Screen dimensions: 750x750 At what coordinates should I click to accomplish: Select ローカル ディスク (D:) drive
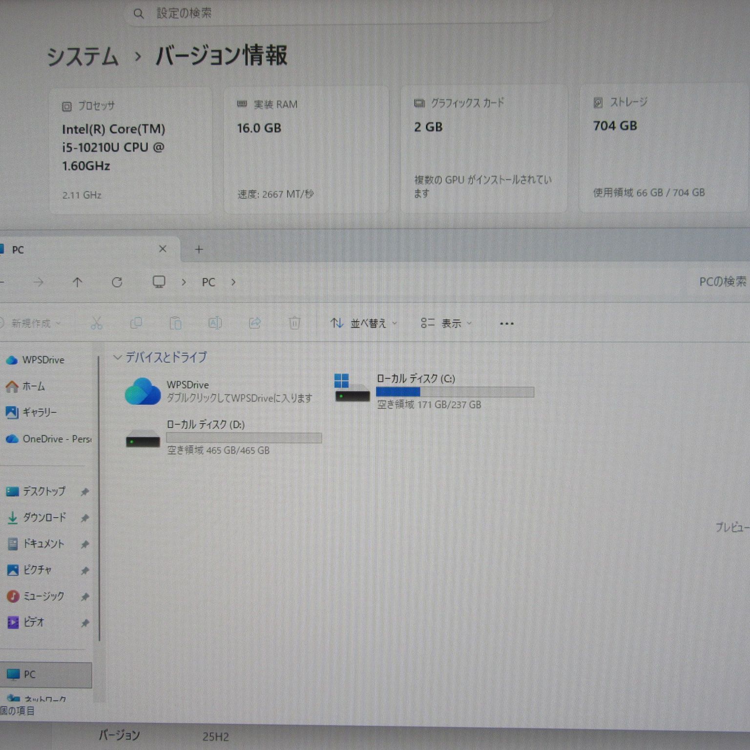(224, 437)
